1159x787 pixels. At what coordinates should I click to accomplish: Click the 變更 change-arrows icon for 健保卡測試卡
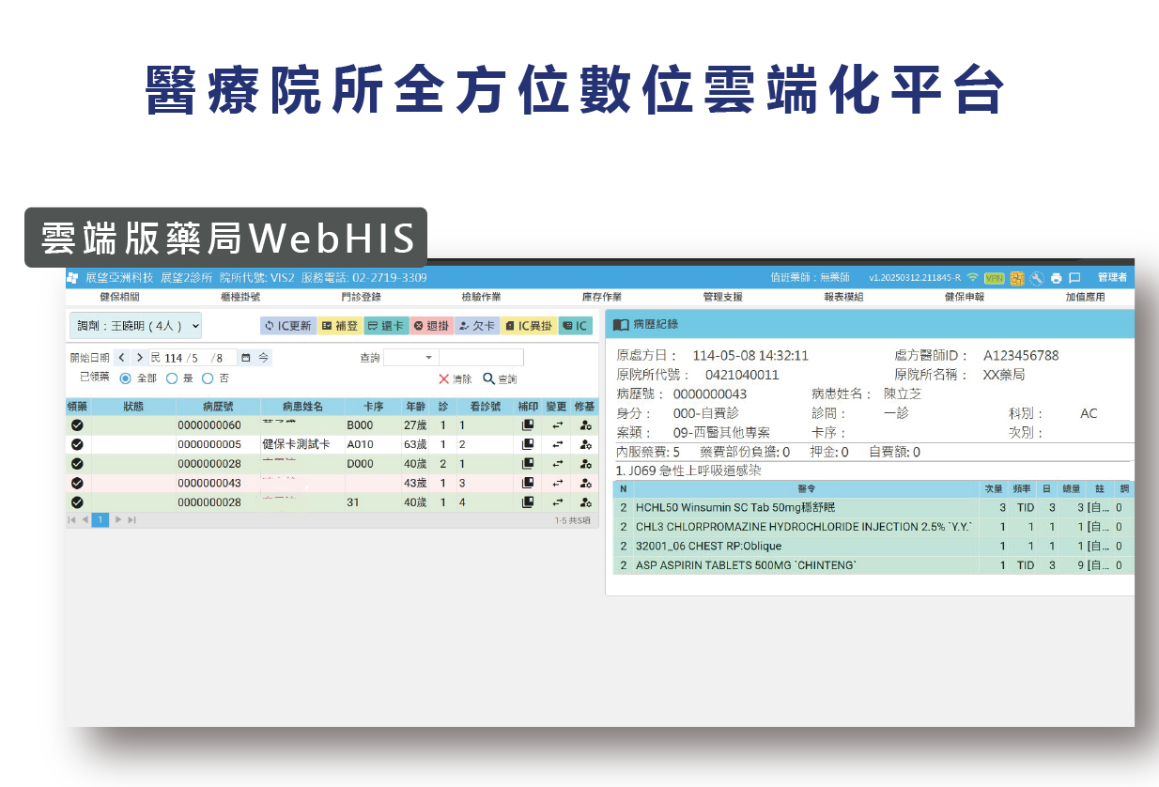pos(559,444)
